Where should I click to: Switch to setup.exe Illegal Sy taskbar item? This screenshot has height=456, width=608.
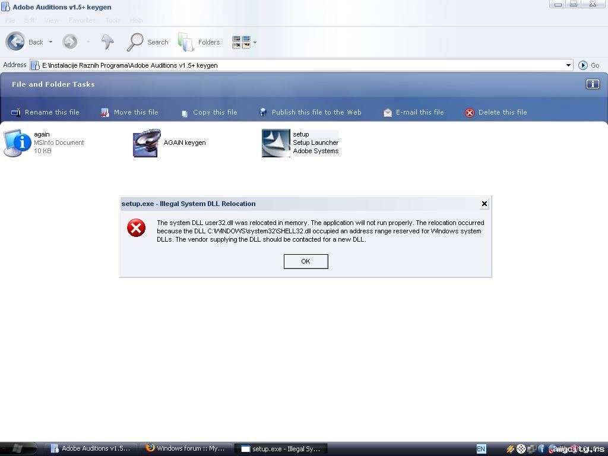point(281,449)
